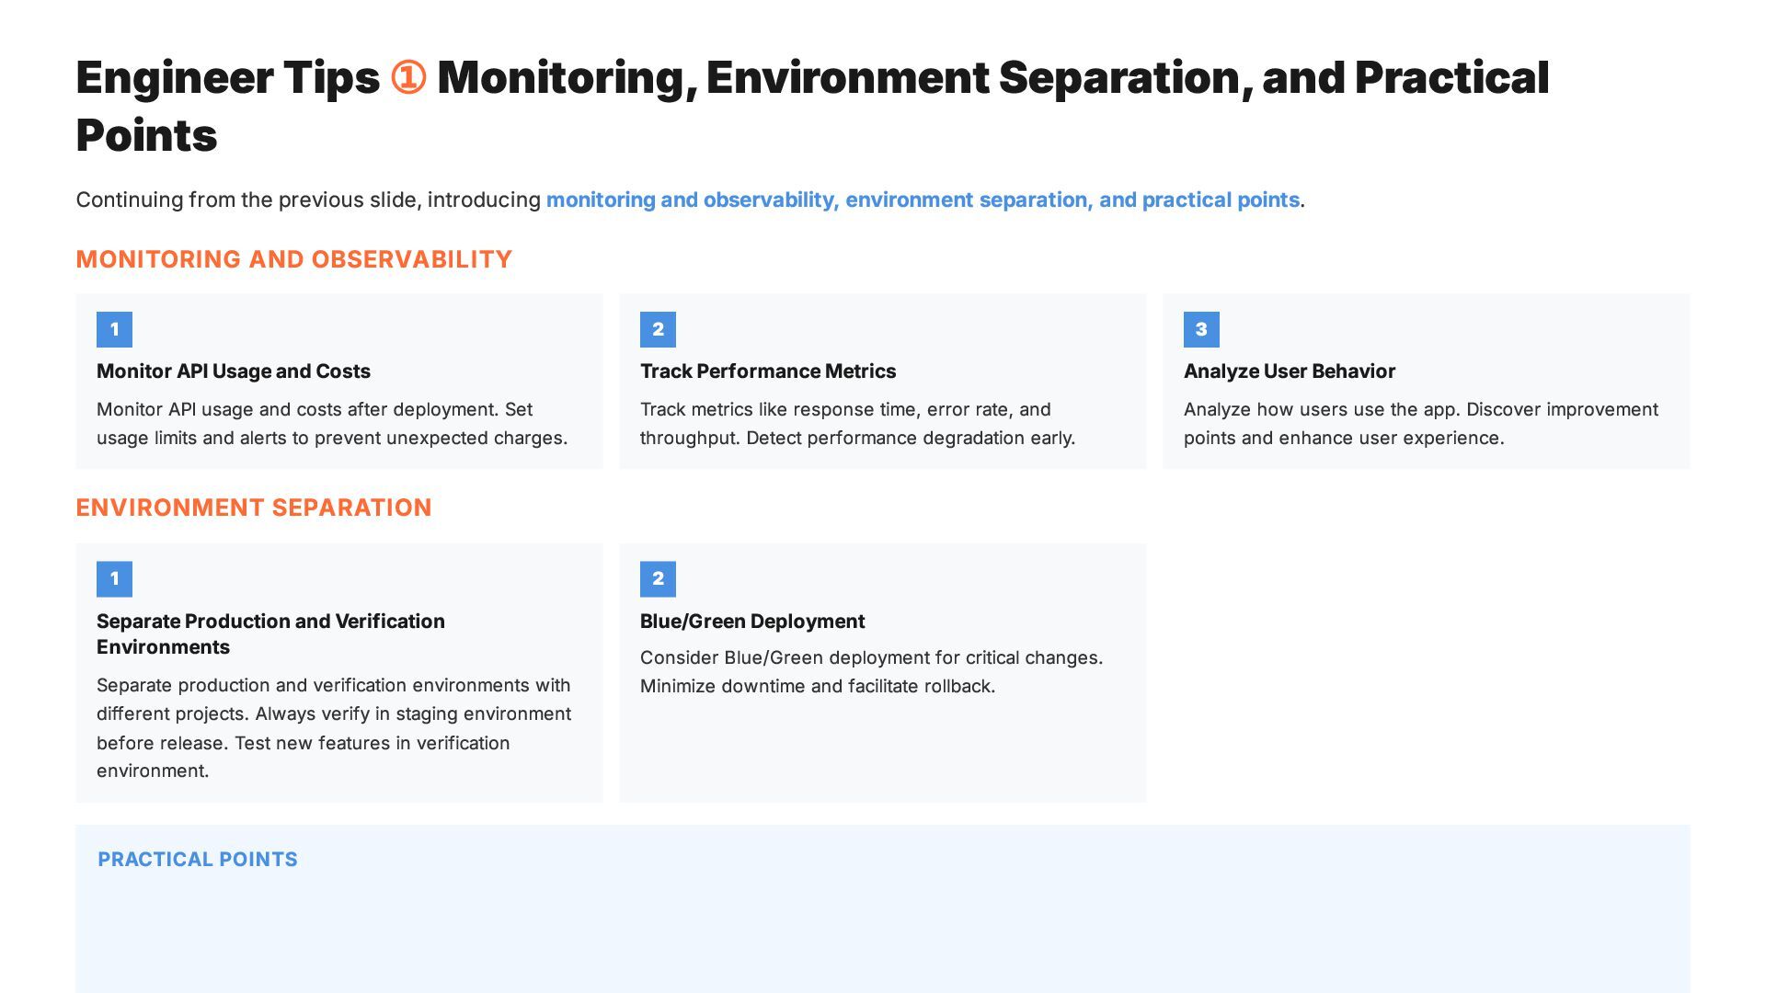Select the blue highlighted monitoring and observability text
The height and width of the screenshot is (993, 1766).
[923, 200]
